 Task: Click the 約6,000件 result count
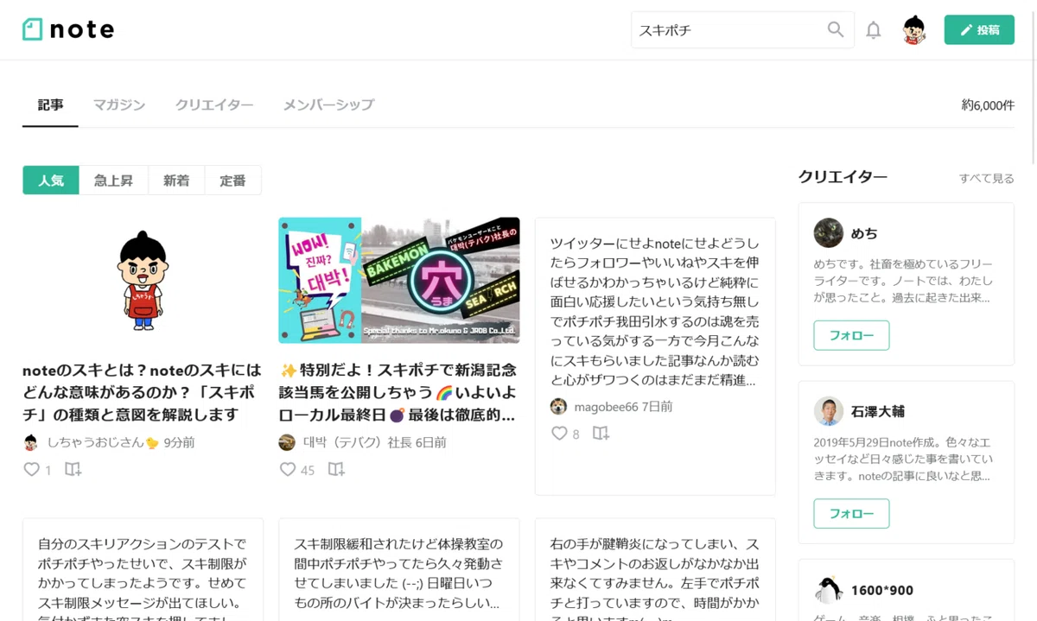988,105
